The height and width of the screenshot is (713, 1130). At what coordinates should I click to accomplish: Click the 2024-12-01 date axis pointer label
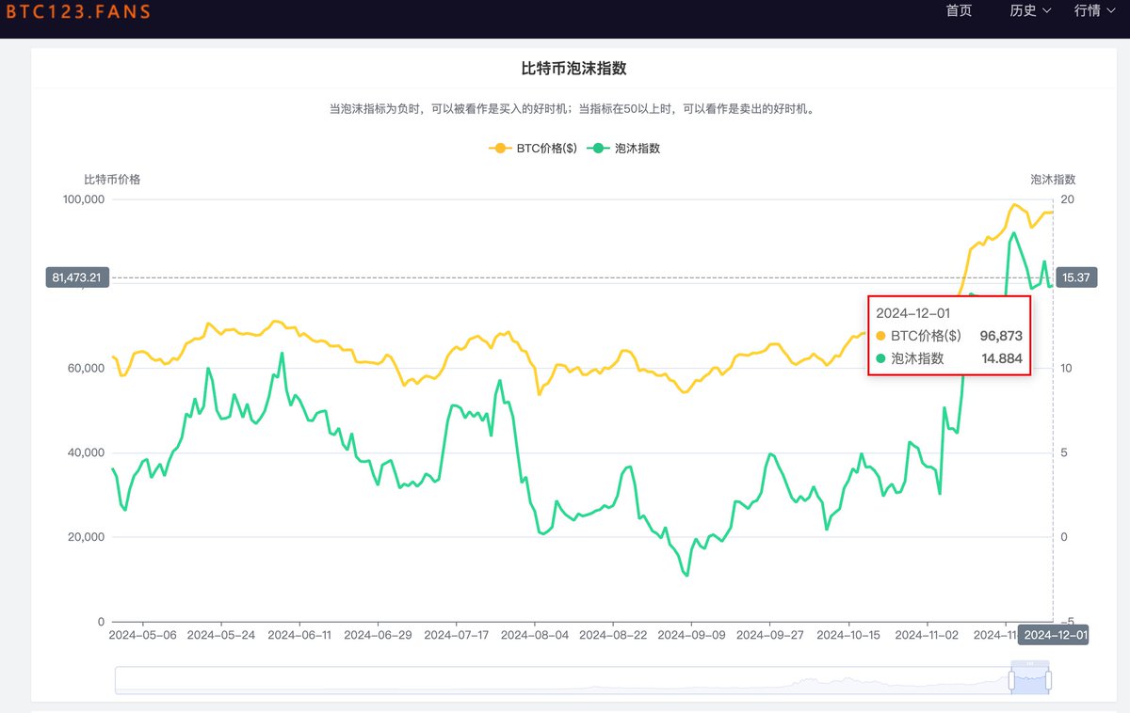[1056, 635]
